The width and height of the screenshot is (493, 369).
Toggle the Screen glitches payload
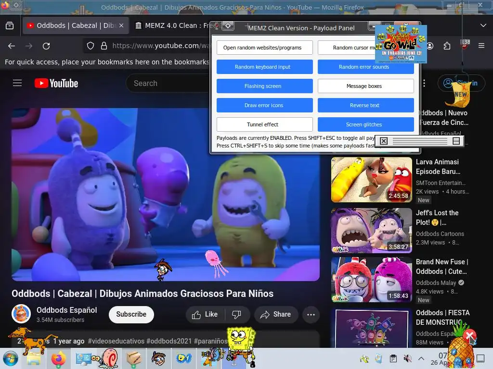point(366,124)
